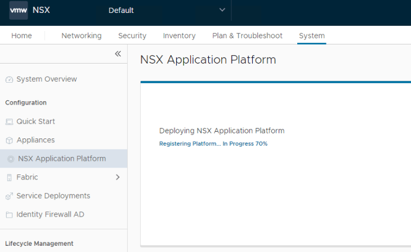Click the Service Deployments icon
This screenshot has height=252, width=411.
(x=9, y=196)
